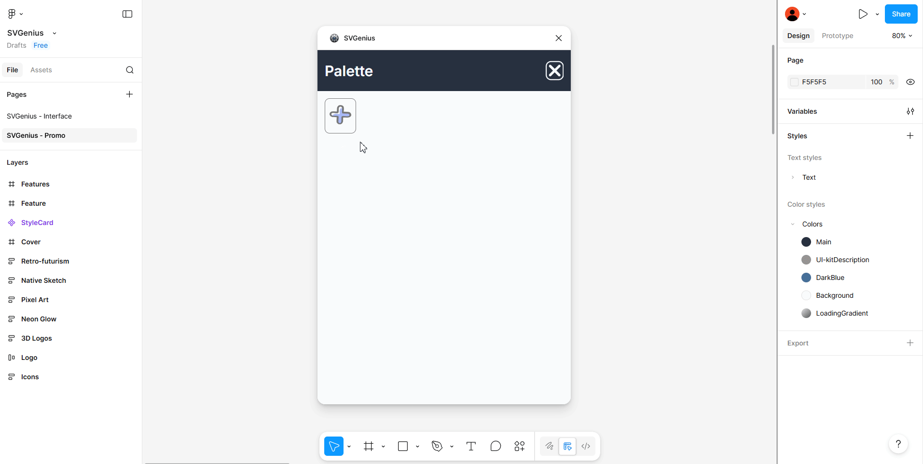Image resolution: width=923 pixels, height=464 pixels.
Task: Select the Move tool
Action: [x=334, y=446]
